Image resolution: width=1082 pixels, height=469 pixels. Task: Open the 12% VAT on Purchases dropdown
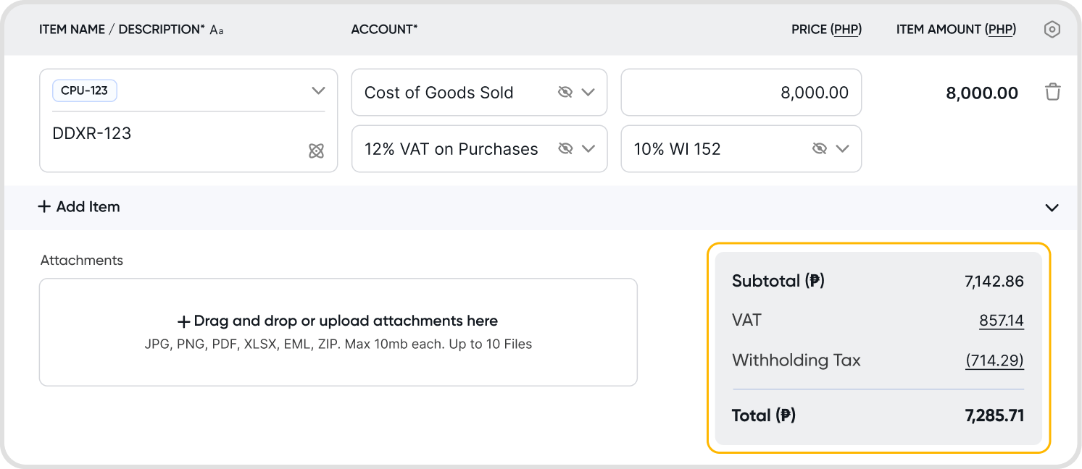tap(588, 148)
